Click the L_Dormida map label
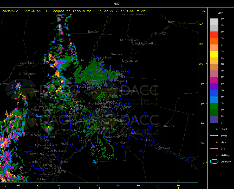Screen dimensions: 234x189 162,148
